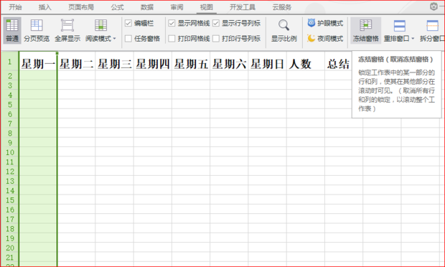Select row 15 via its row header

click(x=9, y=200)
